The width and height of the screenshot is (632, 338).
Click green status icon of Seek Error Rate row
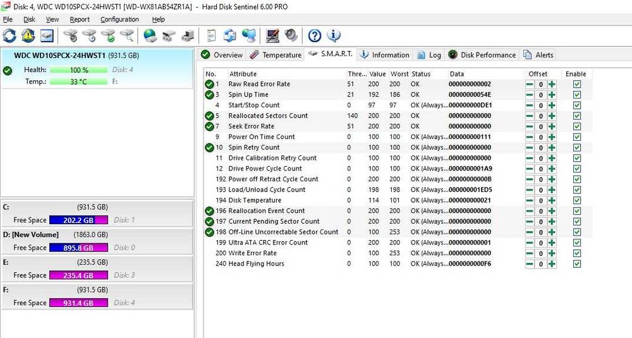[209, 126]
